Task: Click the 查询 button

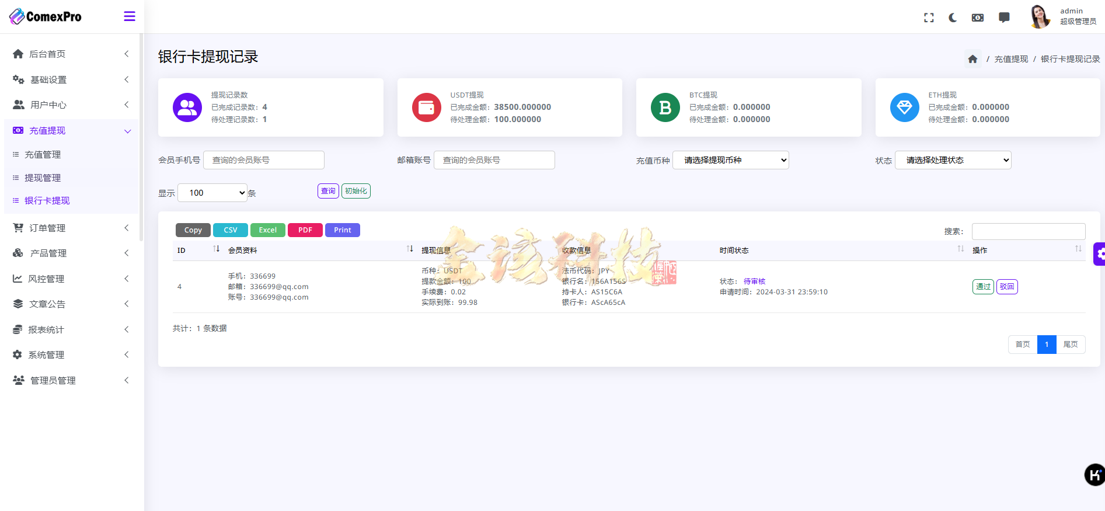Action: point(328,191)
